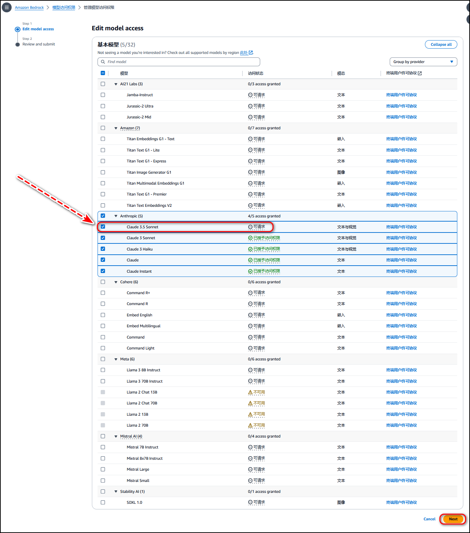Uncheck the Claude 3.5 Sonnet checkbox

click(x=103, y=227)
